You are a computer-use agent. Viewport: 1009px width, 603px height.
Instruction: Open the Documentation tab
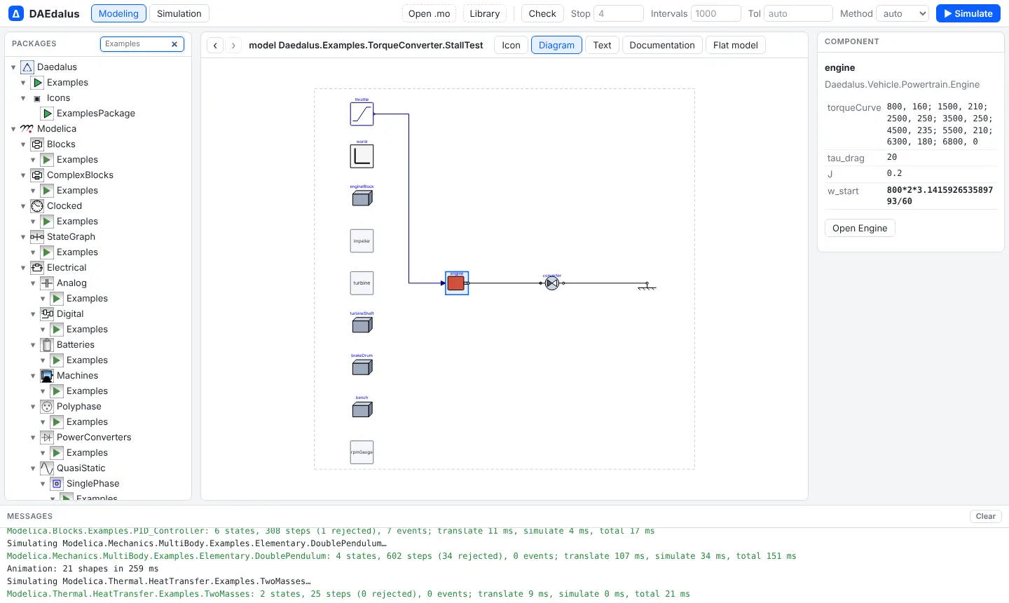(662, 45)
